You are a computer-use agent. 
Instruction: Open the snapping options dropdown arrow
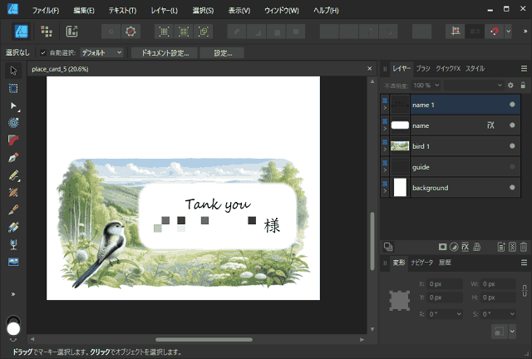pyautogui.click(x=508, y=32)
